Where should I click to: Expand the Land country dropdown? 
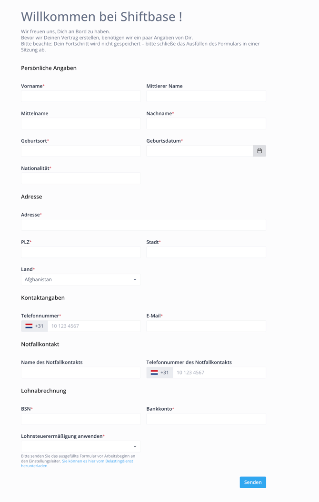[x=81, y=279]
